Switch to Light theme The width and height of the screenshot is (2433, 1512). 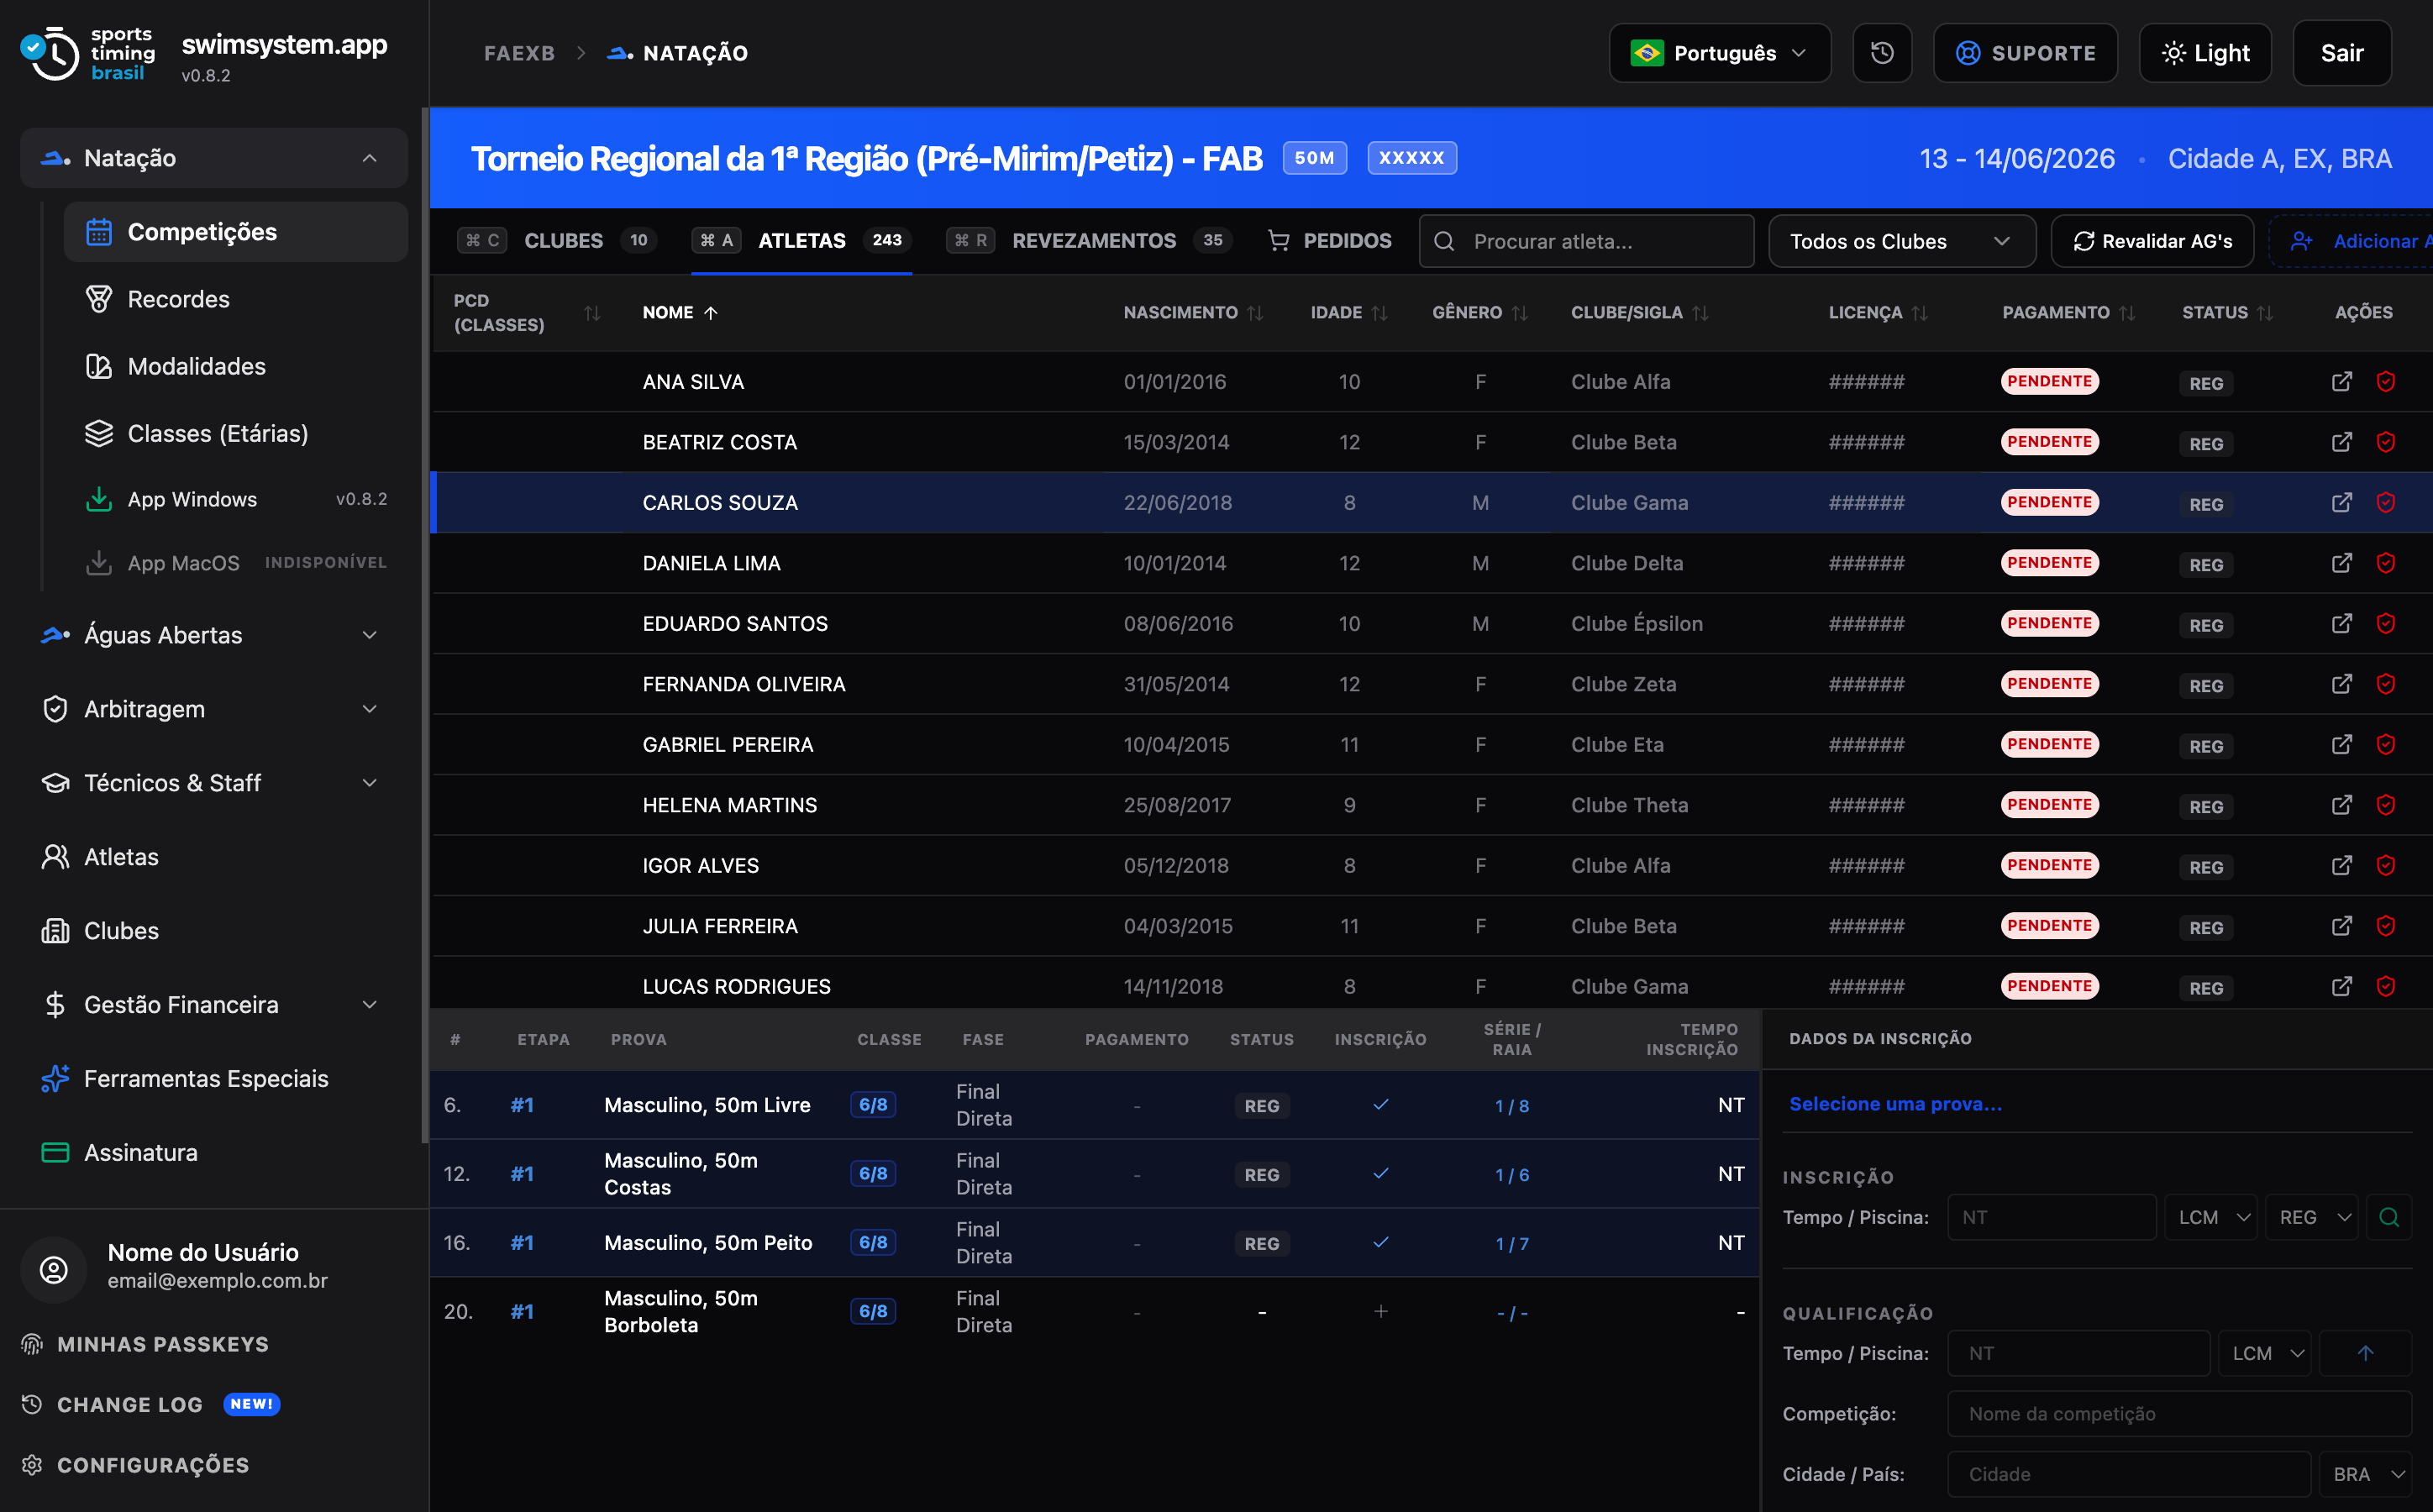click(x=2204, y=53)
